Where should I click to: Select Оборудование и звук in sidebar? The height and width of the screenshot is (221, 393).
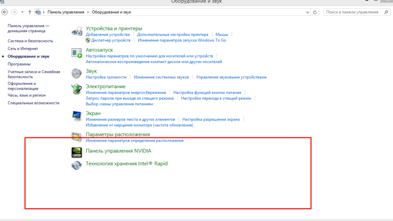[x=28, y=57]
